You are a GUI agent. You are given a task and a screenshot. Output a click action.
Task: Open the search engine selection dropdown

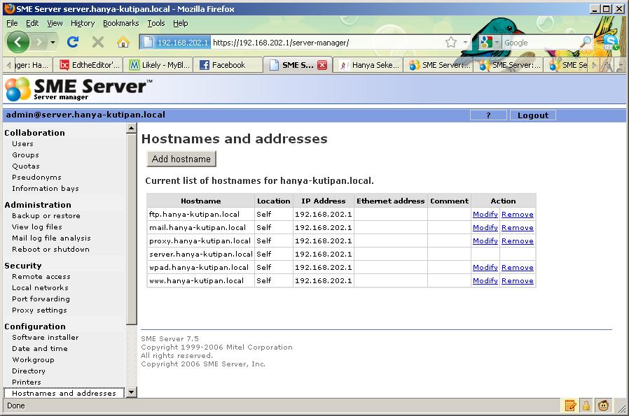[492, 41]
